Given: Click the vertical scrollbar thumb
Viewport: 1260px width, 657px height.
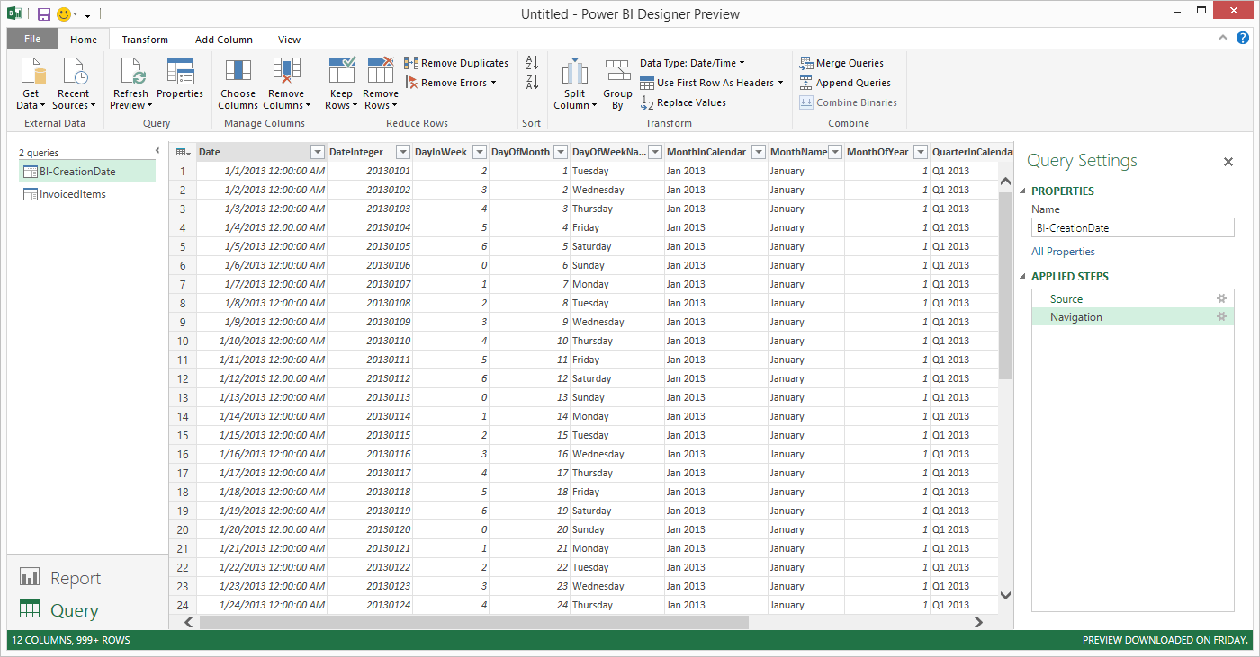Looking at the screenshot, I should [x=1006, y=284].
